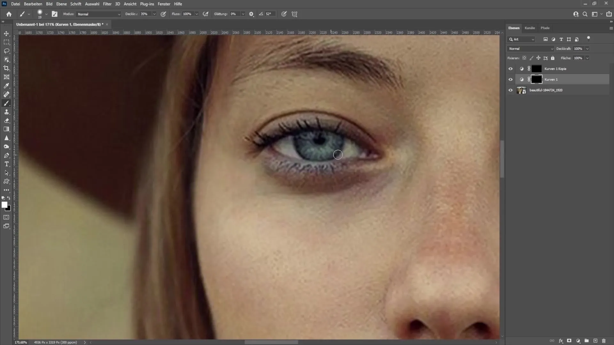Open the Ebene menu
The height and width of the screenshot is (345, 614).
pos(61,4)
